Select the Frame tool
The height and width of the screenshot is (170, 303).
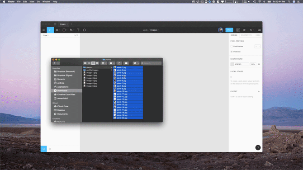pyautogui.click(x=57, y=30)
